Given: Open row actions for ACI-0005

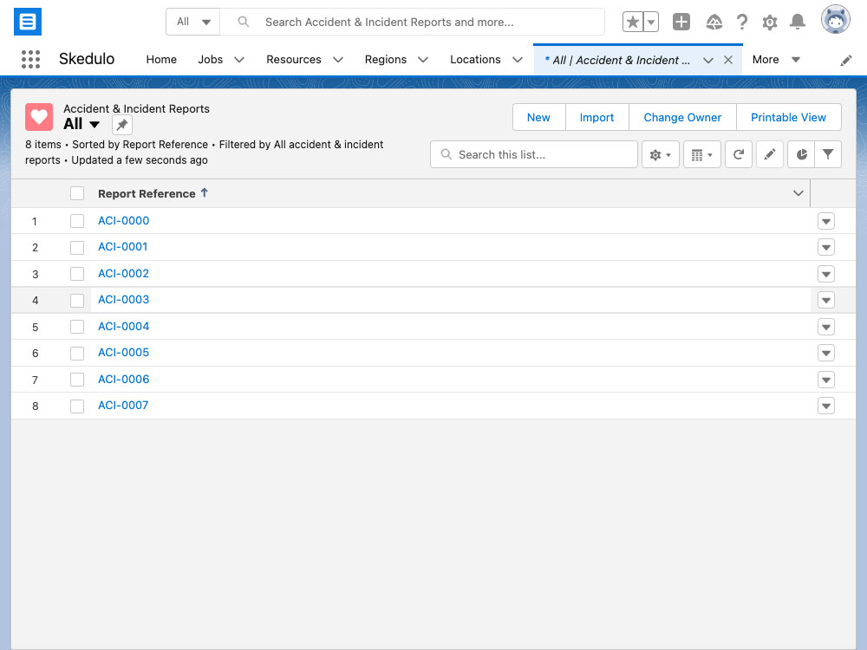Looking at the screenshot, I should [x=826, y=354].
